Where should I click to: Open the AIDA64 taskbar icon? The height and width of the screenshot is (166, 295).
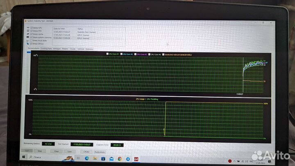point(136,159)
